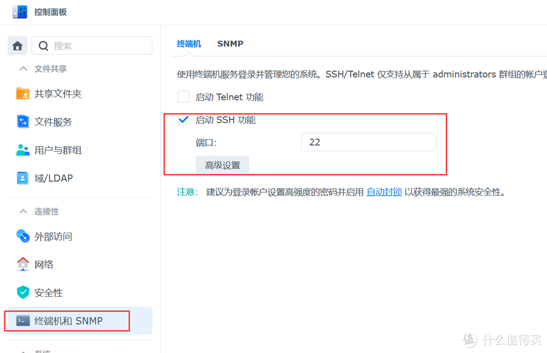
Task: Click inside the SSH port field showing 22
Action: 368,142
